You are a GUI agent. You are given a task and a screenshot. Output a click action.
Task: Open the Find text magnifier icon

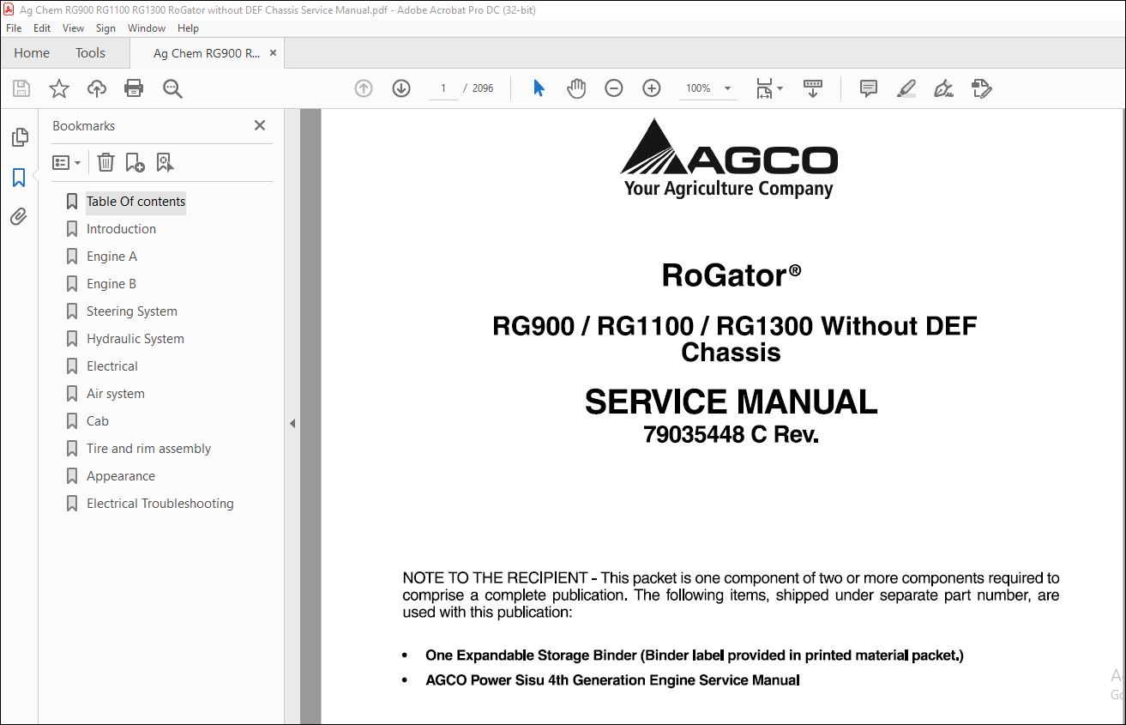[x=172, y=88]
